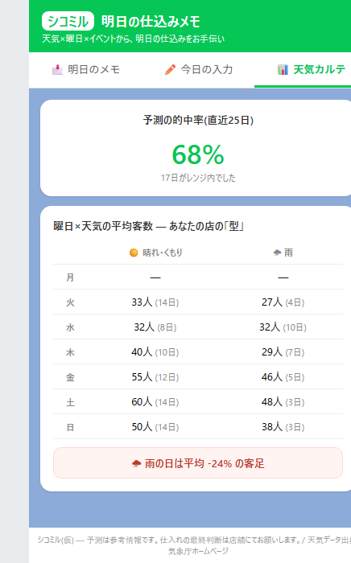The width and height of the screenshot is (351, 563).
Task: Click the inbox icon beside 明日のメモ
Action: pos(57,70)
